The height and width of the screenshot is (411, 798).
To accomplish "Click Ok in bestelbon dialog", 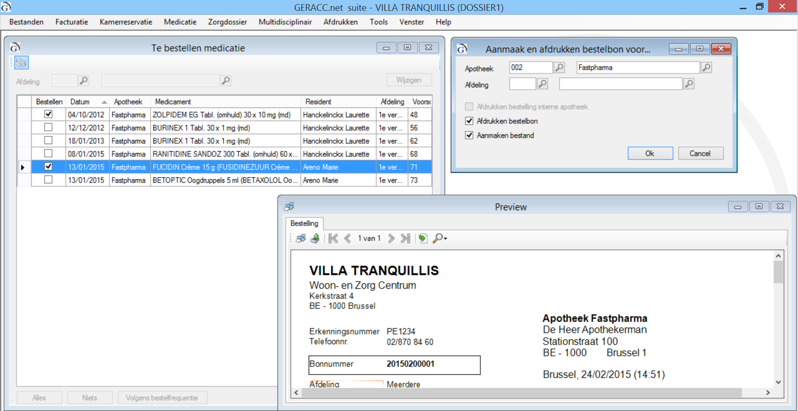I will coord(650,153).
